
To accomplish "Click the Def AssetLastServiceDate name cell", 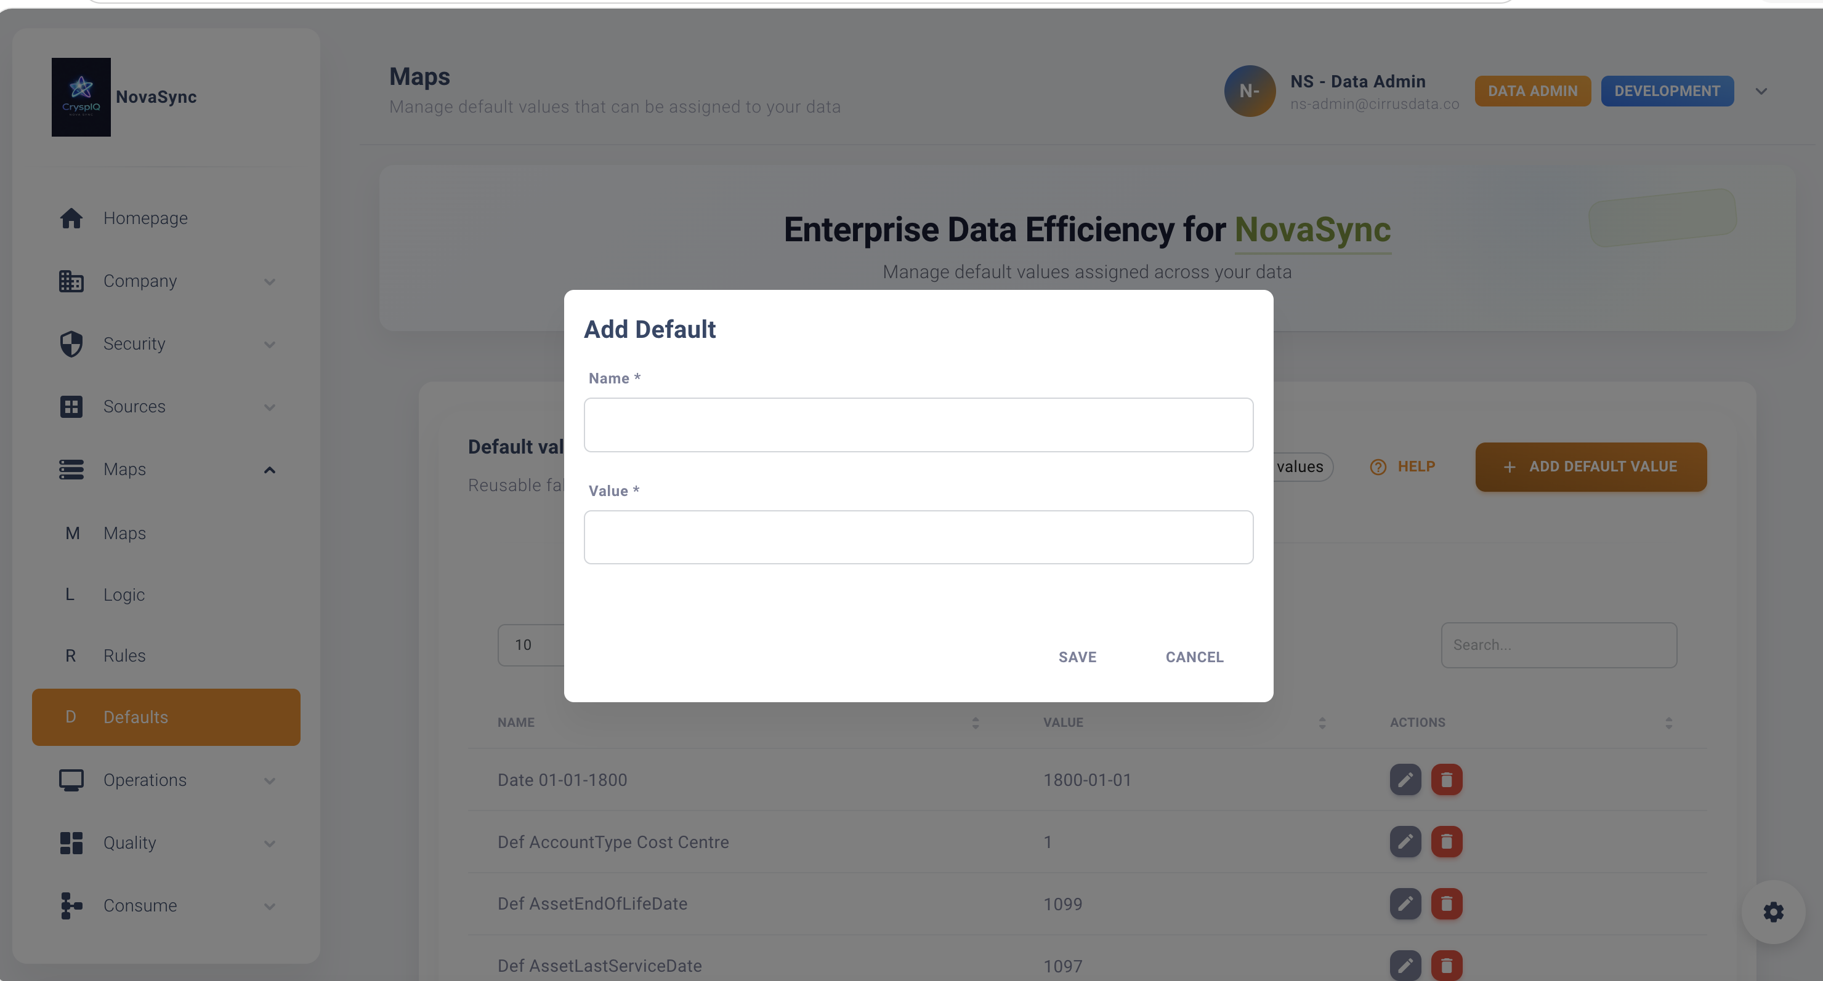I will (x=599, y=966).
